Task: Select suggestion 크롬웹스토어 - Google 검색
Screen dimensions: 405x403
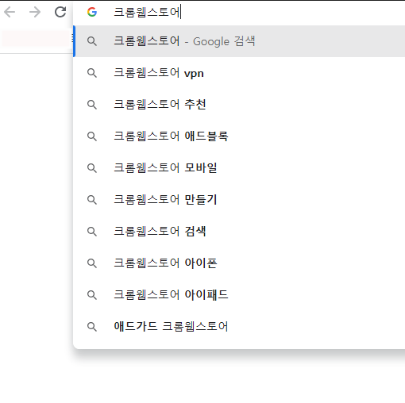Action: coord(239,41)
